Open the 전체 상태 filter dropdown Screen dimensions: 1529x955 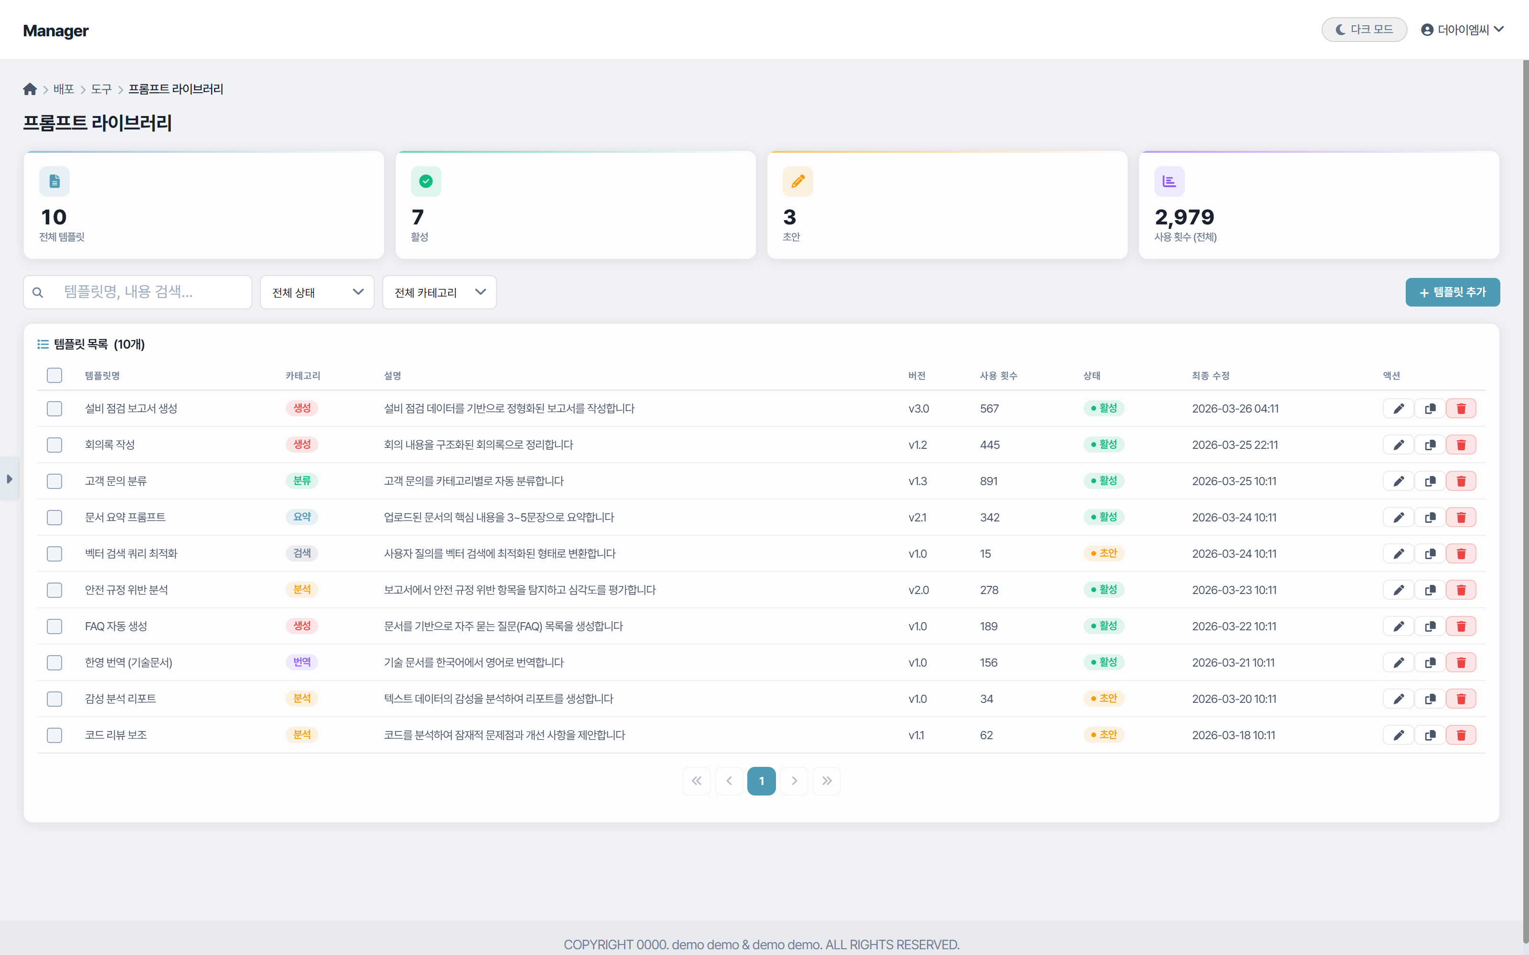(317, 292)
